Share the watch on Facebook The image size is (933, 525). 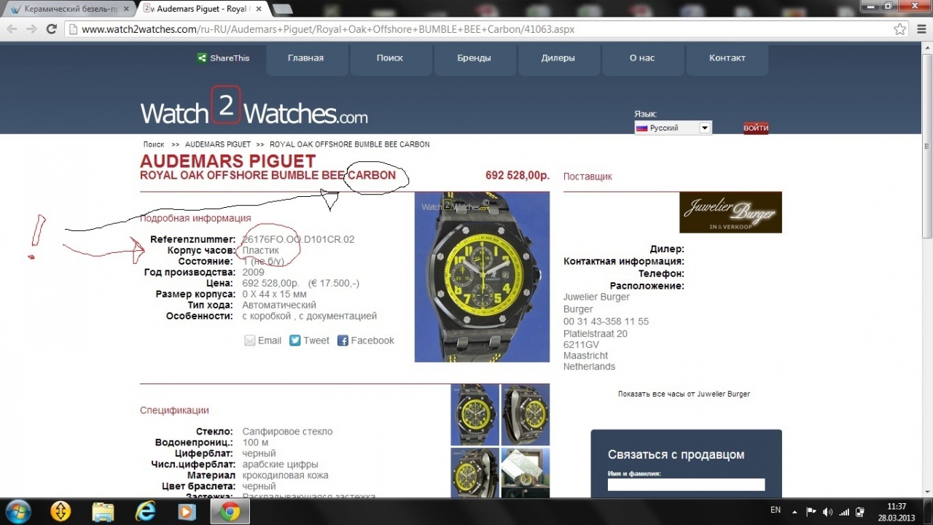click(x=343, y=341)
